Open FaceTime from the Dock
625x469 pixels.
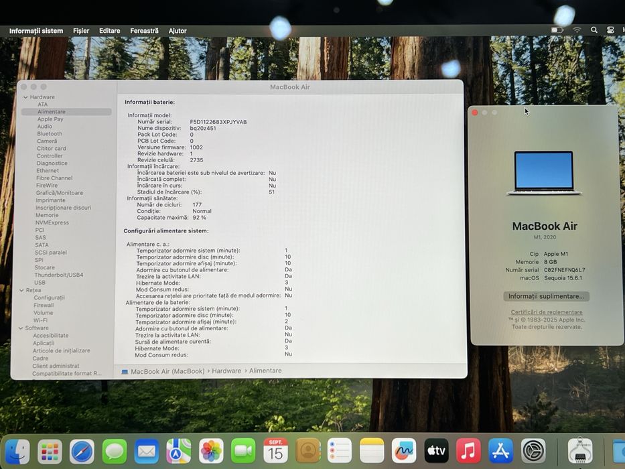pos(243,451)
